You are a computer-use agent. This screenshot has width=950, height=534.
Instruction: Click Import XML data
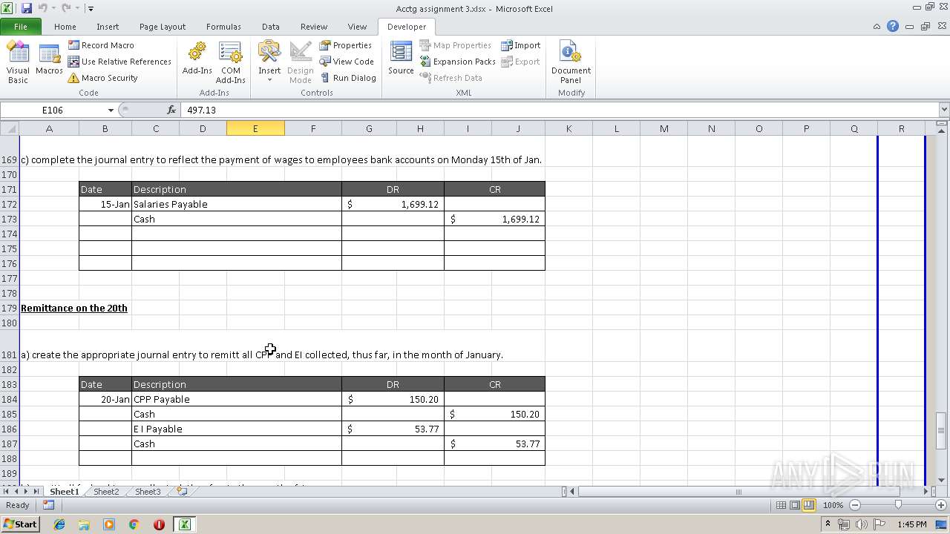(x=521, y=45)
